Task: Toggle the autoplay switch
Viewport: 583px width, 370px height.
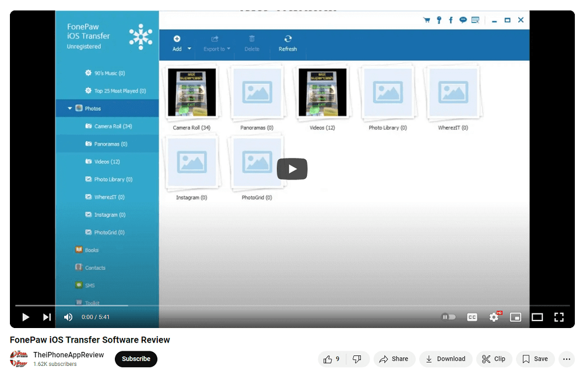Action: [448, 317]
